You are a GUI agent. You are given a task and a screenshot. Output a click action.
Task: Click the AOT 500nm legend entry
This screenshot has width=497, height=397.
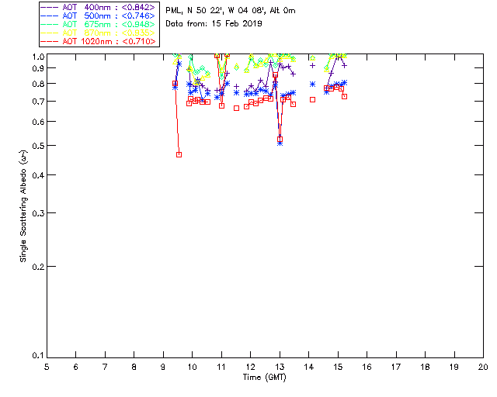tap(98, 16)
